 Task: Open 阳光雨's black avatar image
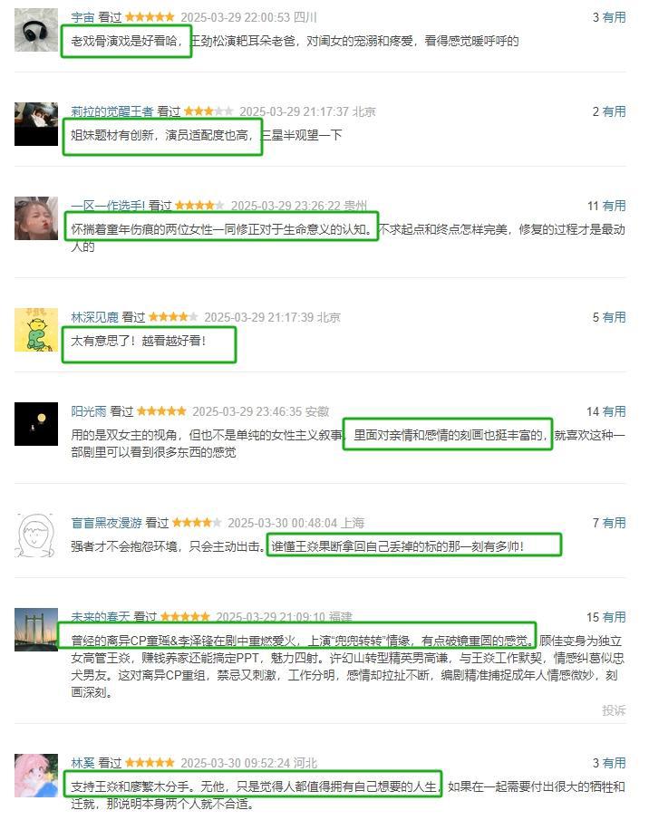pos(36,424)
